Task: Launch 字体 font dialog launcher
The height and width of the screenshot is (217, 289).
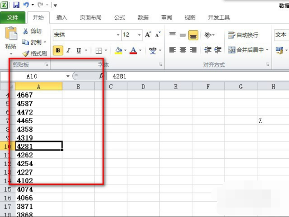Action: pos(161,64)
